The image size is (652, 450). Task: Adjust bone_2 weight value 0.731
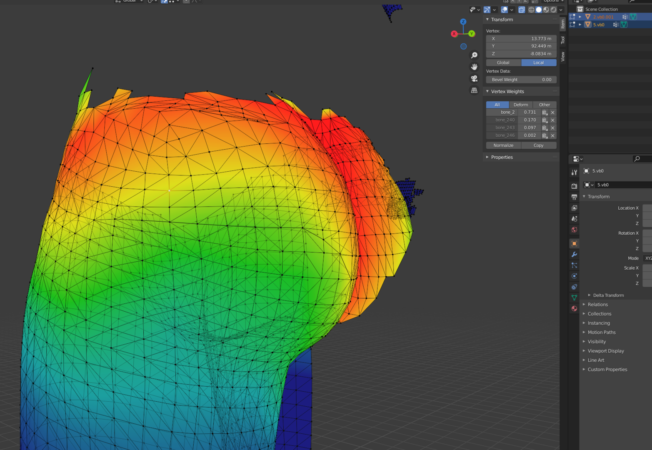coord(530,112)
